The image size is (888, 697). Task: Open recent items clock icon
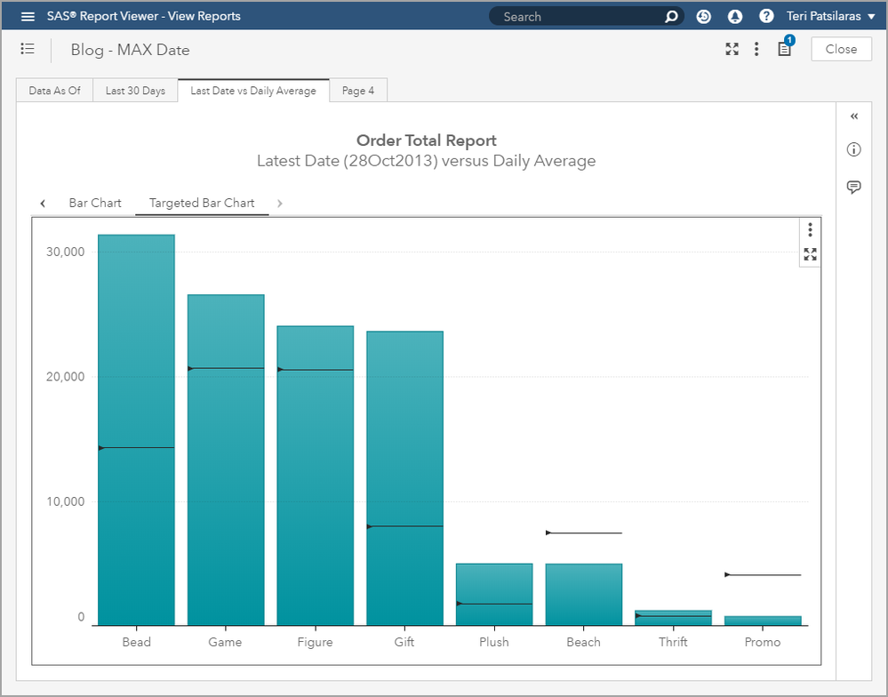[703, 16]
